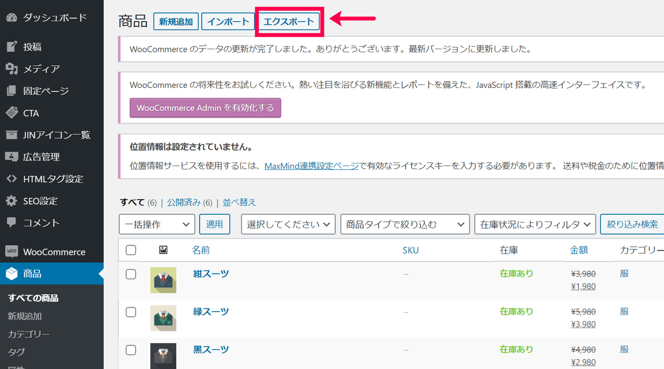The image size is (664, 369).
Task: Click WooCommerce Admin を有効化する button
Action: point(205,108)
